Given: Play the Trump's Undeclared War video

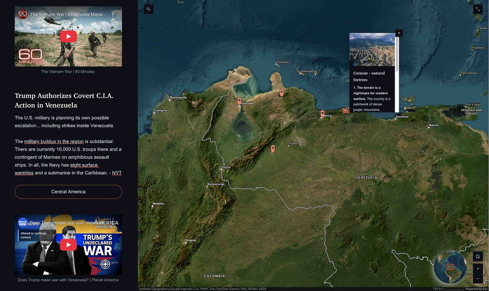Looking at the screenshot, I should [x=68, y=245].
